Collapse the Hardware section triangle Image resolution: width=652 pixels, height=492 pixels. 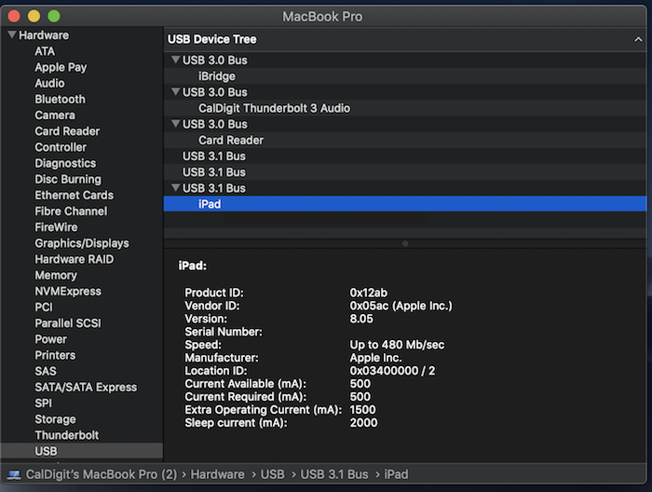(x=12, y=34)
